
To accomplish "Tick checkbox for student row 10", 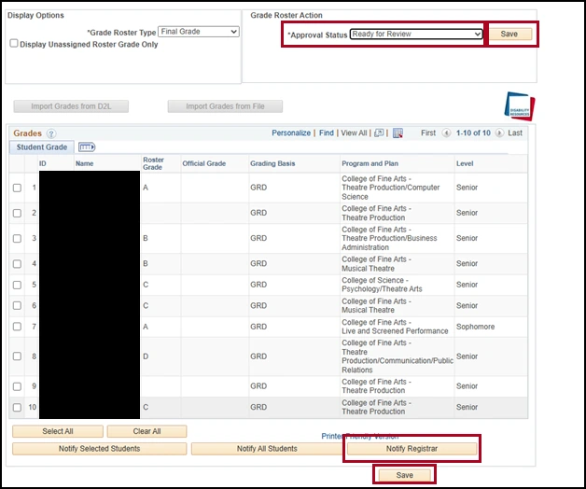I will coord(17,407).
